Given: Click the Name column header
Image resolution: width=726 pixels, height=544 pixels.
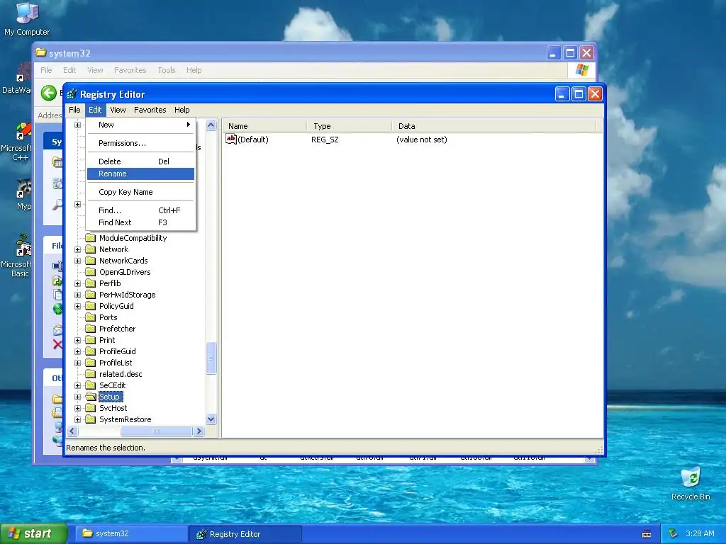Looking at the screenshot, I should (x=264, y=126).
